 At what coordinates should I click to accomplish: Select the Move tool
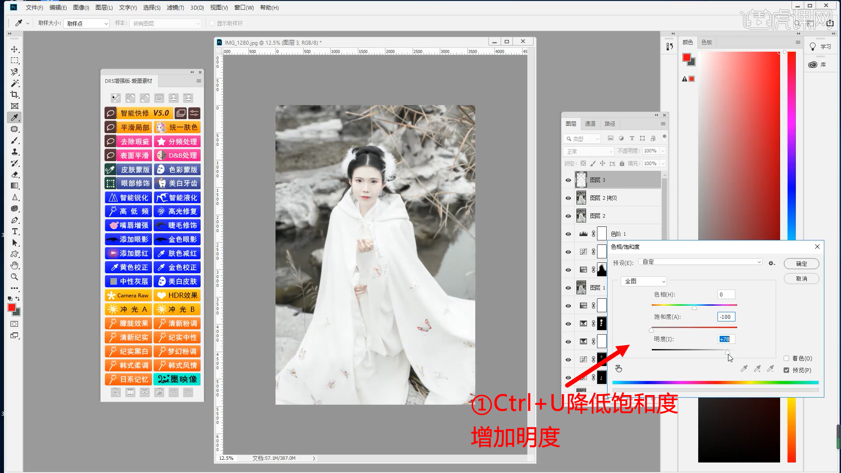(x=14, y=49)
